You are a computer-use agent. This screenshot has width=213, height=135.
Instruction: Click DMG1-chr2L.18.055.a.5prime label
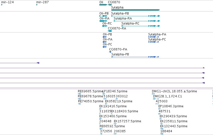tap(174, 91)
